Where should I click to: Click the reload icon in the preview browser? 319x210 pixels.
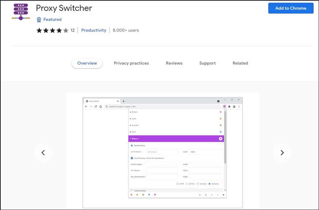click(x=96, y=106)
